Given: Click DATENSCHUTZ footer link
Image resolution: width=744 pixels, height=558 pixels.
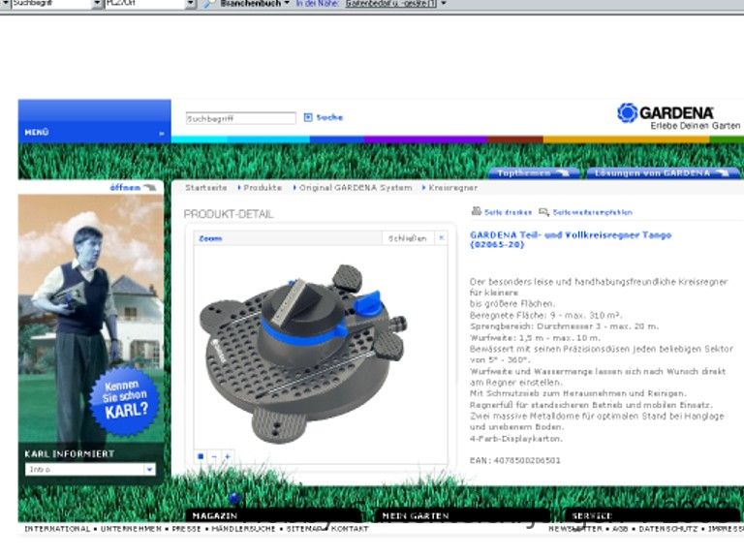Looking at the screenshot, I should pyautogui.click(x=668, y=529).
